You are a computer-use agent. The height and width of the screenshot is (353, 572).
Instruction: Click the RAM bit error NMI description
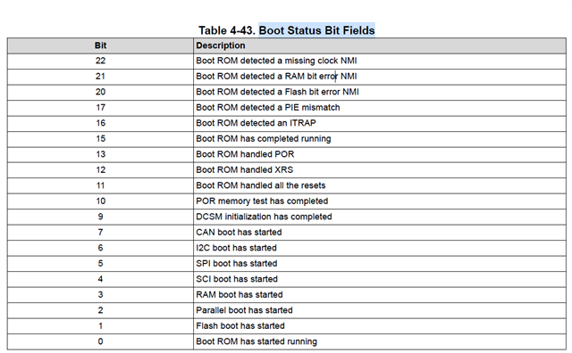pos(276,77)
